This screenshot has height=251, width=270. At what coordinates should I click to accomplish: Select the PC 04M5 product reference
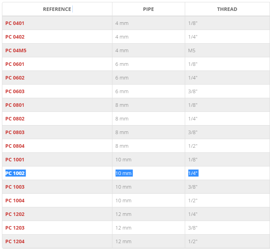16,50
